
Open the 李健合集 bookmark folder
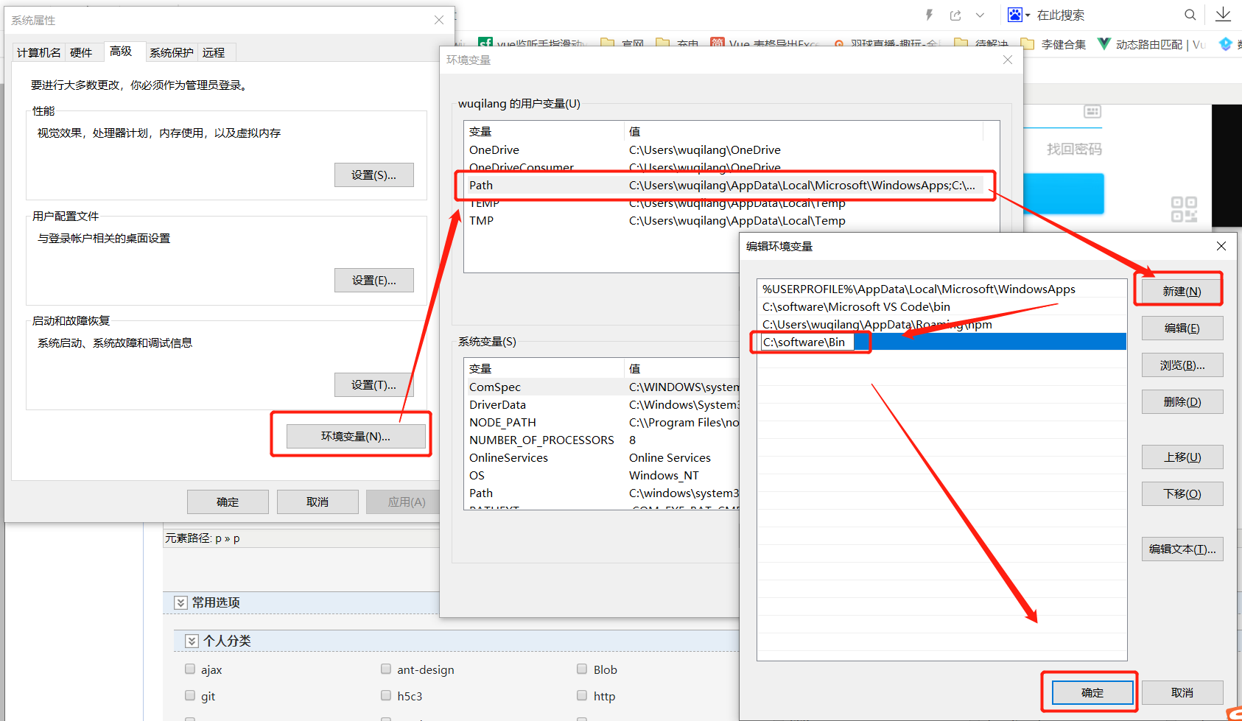[1053, 44]
